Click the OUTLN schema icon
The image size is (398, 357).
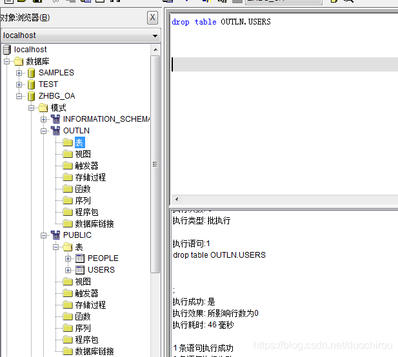[55, 131]
